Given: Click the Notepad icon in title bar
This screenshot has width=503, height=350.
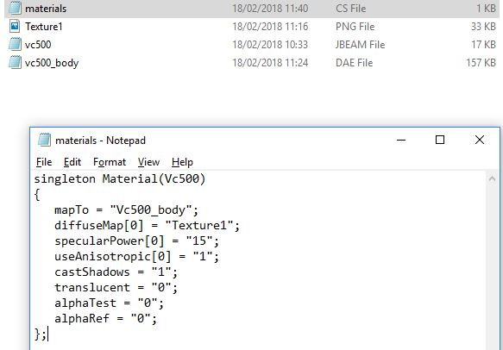Looking at the screenshot, I should (x=44, y=140).
